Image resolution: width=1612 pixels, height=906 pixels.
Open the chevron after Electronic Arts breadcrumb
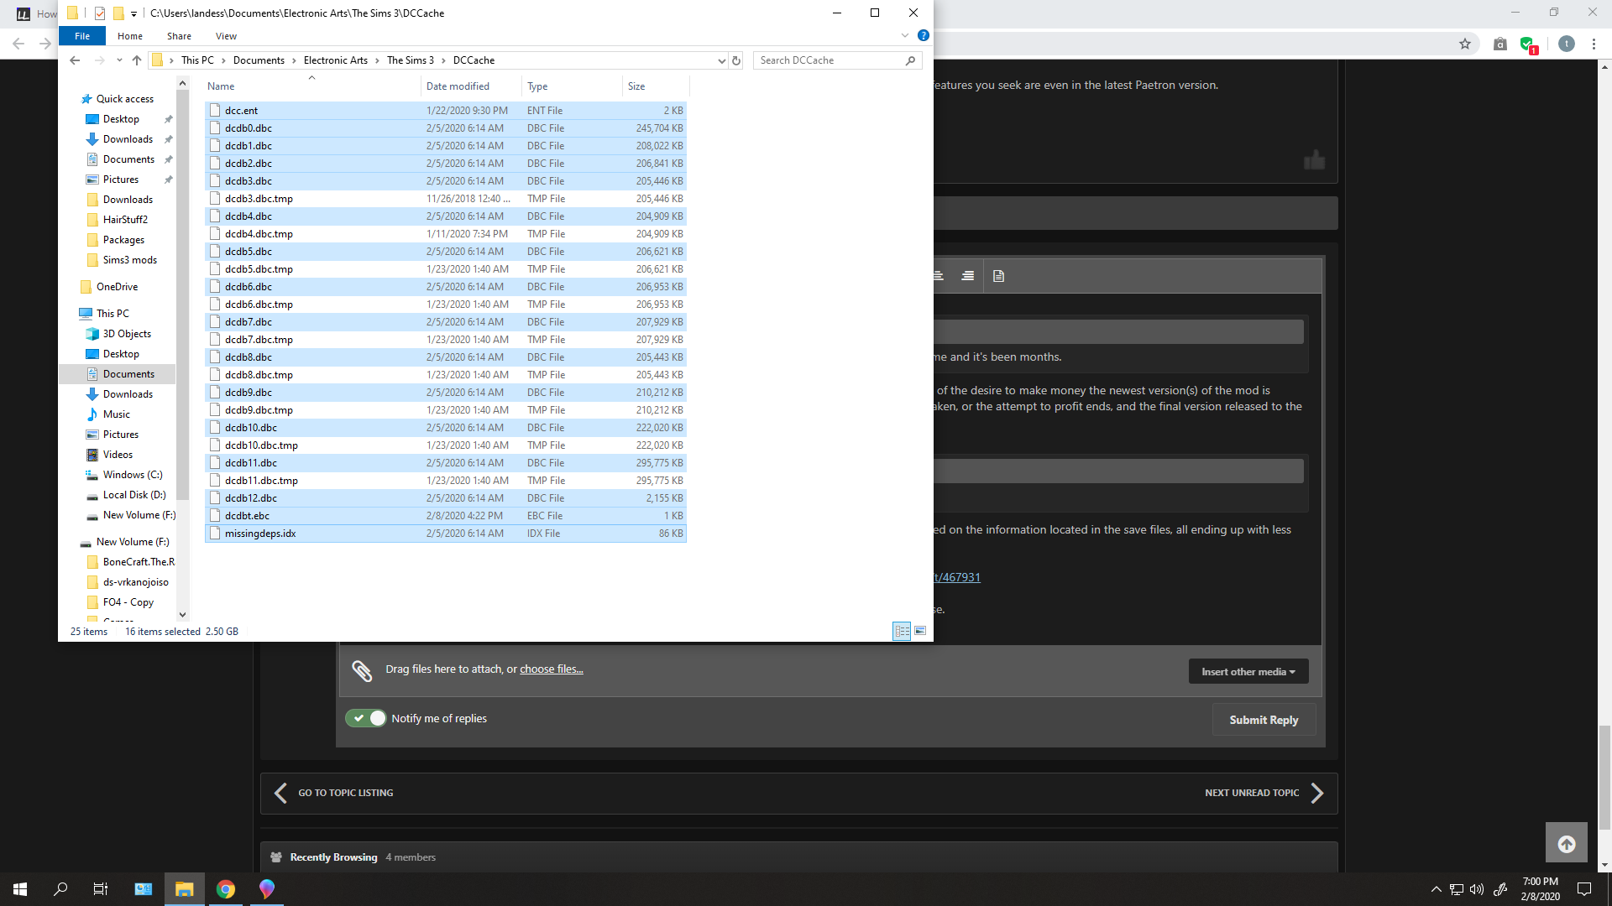coord(378,60)
